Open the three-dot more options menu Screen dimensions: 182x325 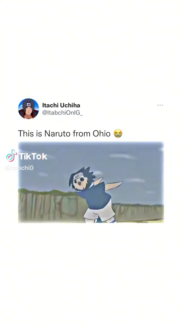(160, 105)
